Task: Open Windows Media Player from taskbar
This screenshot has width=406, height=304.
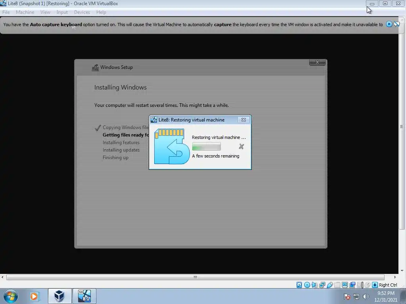Action: (x=34, y=296)
